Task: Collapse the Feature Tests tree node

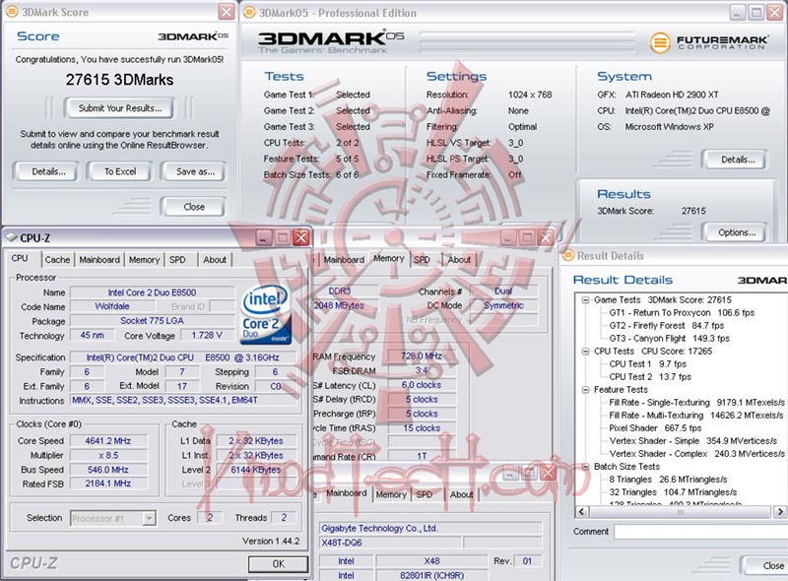Action: (585, 390)
